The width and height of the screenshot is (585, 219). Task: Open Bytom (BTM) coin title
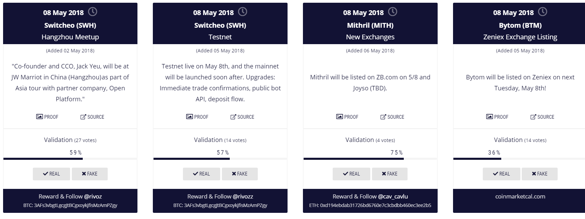(x=520, y=25)
